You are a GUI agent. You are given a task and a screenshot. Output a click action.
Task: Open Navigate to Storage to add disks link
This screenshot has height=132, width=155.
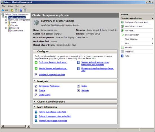coord(52,74)
